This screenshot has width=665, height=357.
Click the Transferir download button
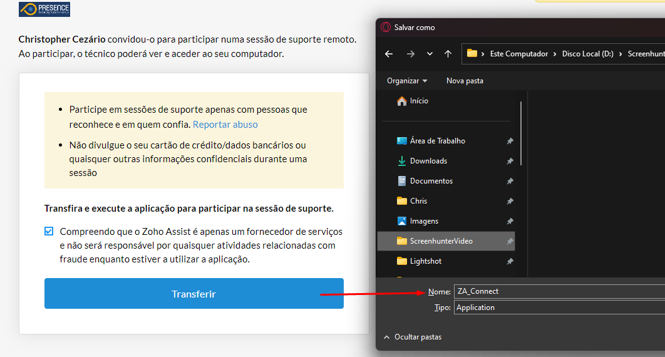(194, 293)
